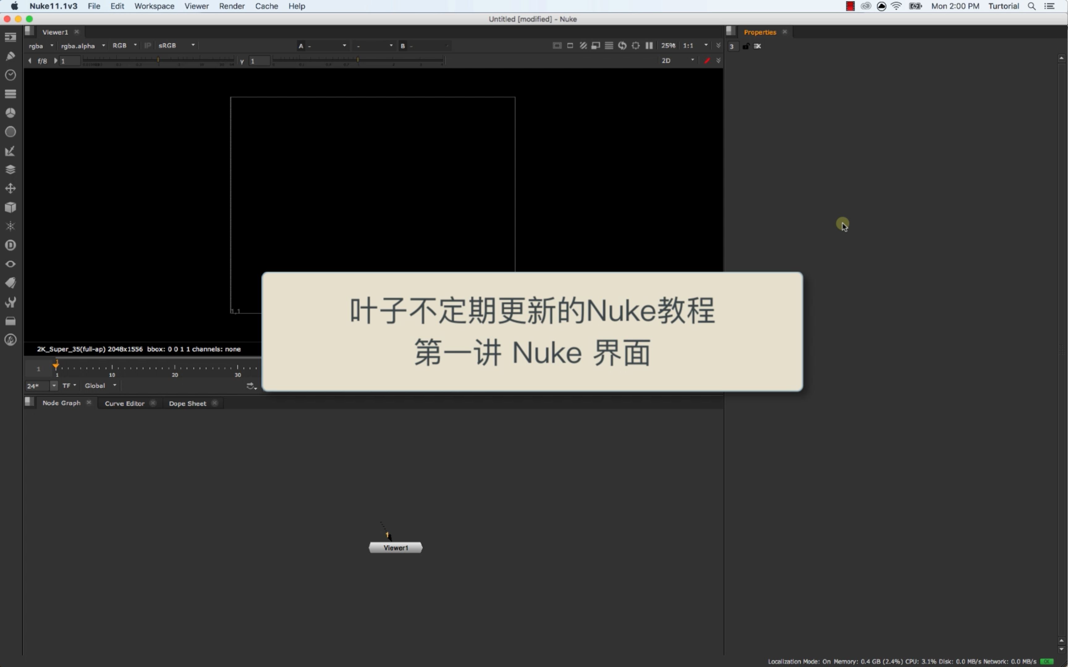Toggle the pause button in viewer toolbar
The height and width of the screenshot is (667, 1068).
(x=649, y=45)
